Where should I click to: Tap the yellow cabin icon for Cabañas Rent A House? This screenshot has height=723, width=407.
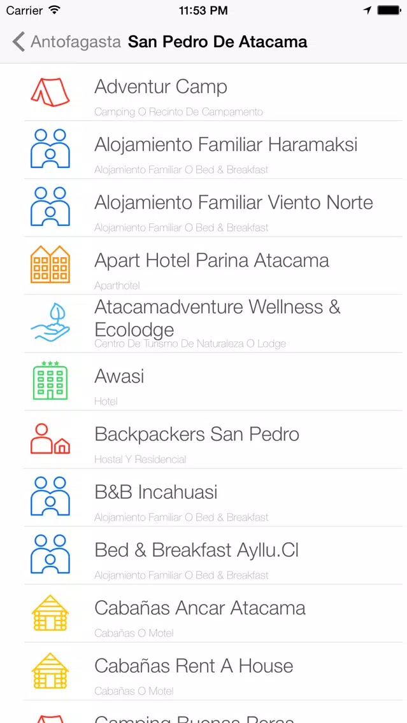point(50,670)
